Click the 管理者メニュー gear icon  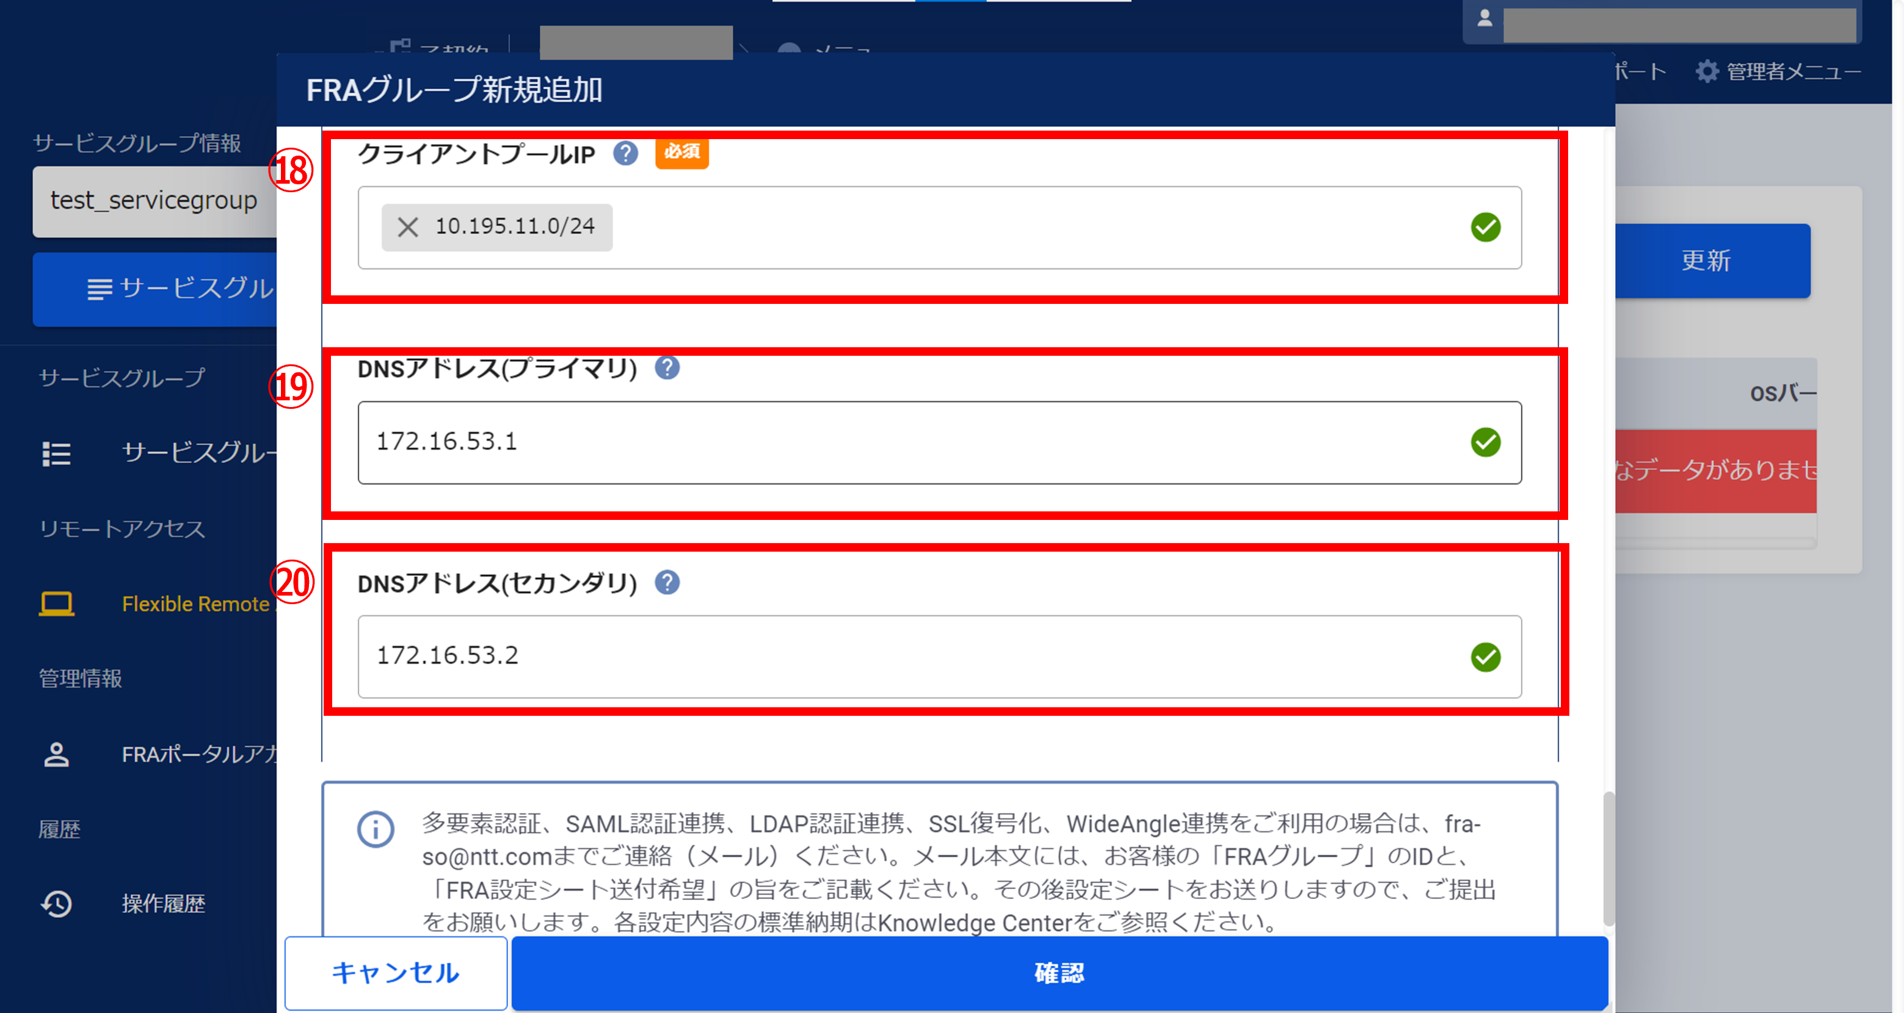(1707, 71)
